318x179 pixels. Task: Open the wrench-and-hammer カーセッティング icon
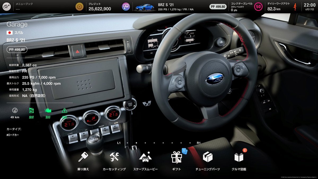coord(114,157)
